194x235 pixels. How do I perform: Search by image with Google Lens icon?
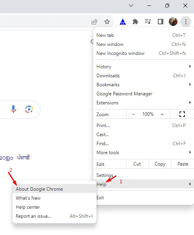click(29, 109)
